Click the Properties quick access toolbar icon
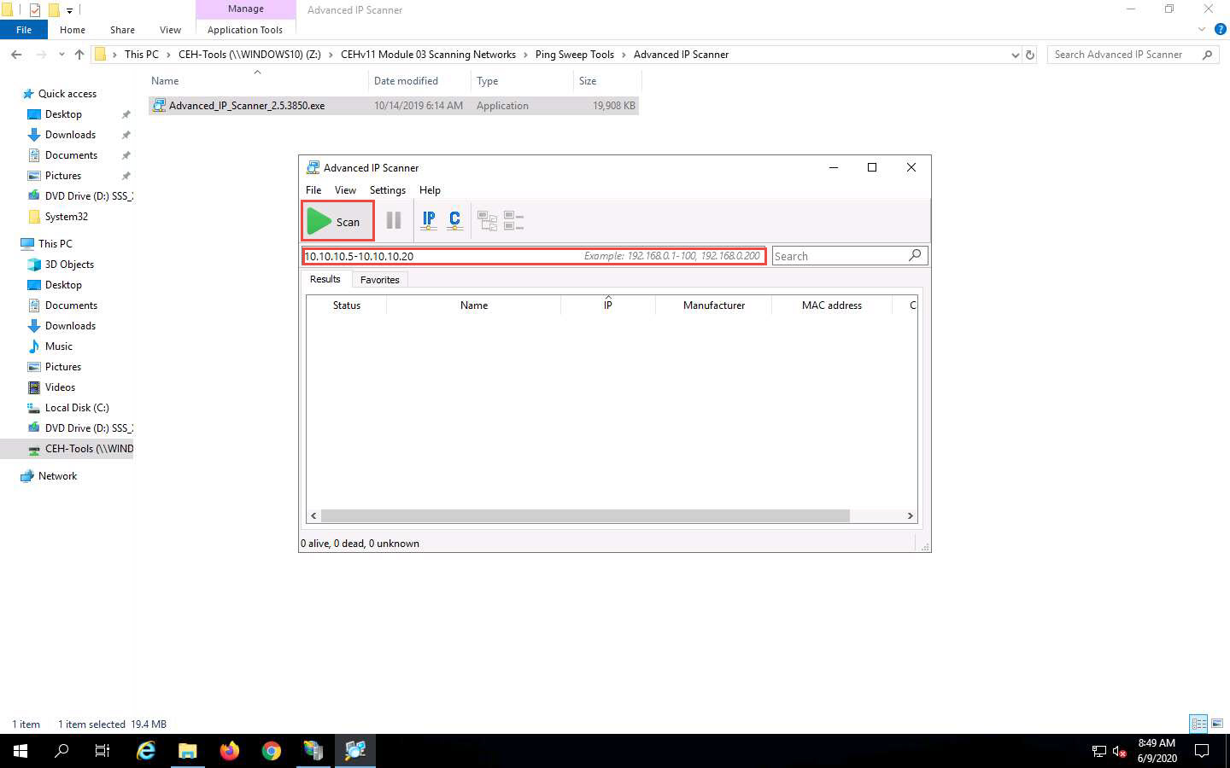Viewport: 1230px width, 768px height. 35,10
